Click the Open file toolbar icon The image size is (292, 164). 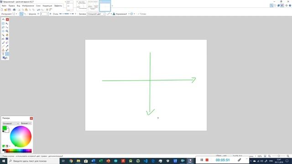(x=5, y=10)
